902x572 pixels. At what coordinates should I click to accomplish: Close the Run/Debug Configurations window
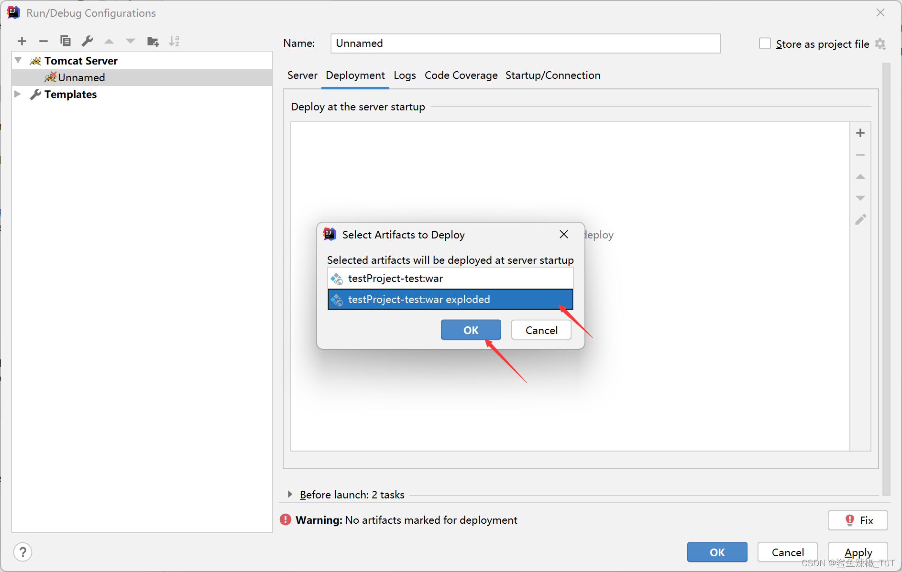point(880,13)
